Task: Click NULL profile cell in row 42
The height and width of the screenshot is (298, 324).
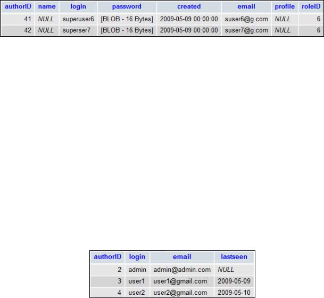Action: pos(283,30)
